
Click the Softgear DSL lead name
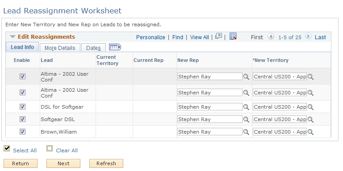(x=58, y=119)
